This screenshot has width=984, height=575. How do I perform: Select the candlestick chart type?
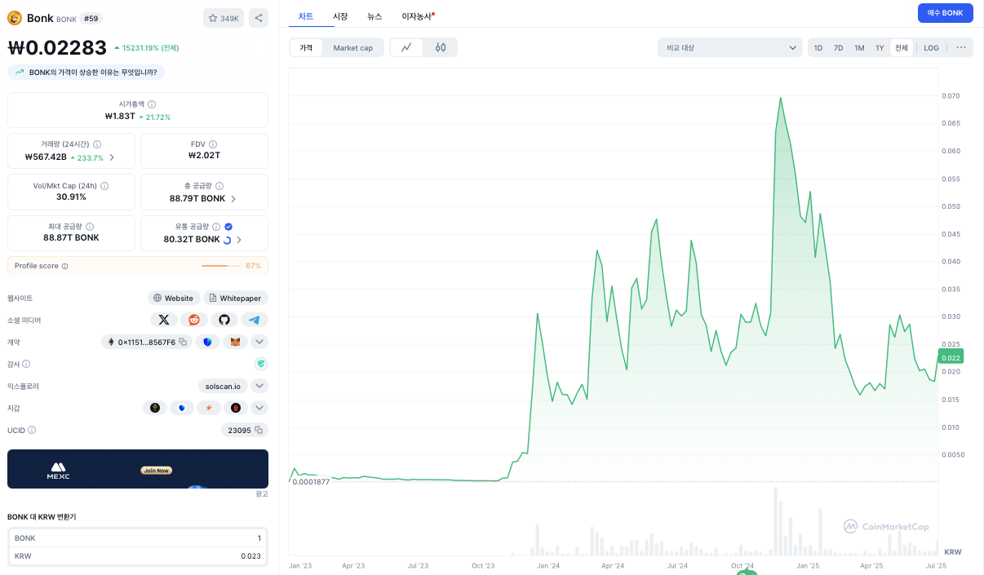pos(441,48)
